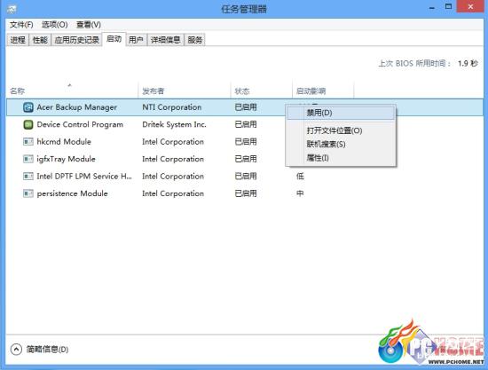The width and height of the screenshot is (488, 370).
Task: Click the 1.9 秒 BIOS time value
Action: tap(468, 64)
